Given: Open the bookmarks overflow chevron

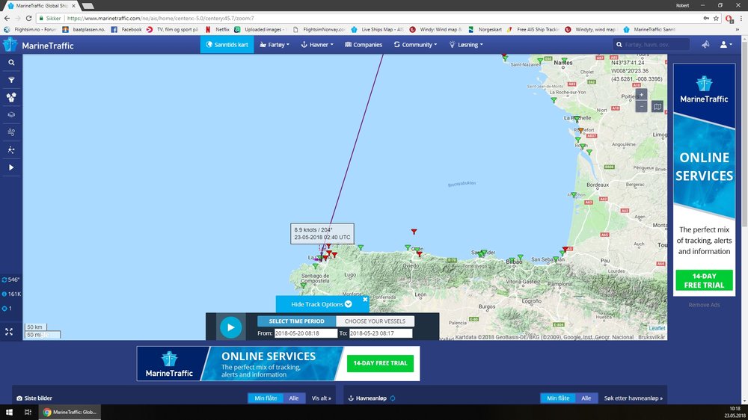Looking at the screenshot, I should pos(738,30).
